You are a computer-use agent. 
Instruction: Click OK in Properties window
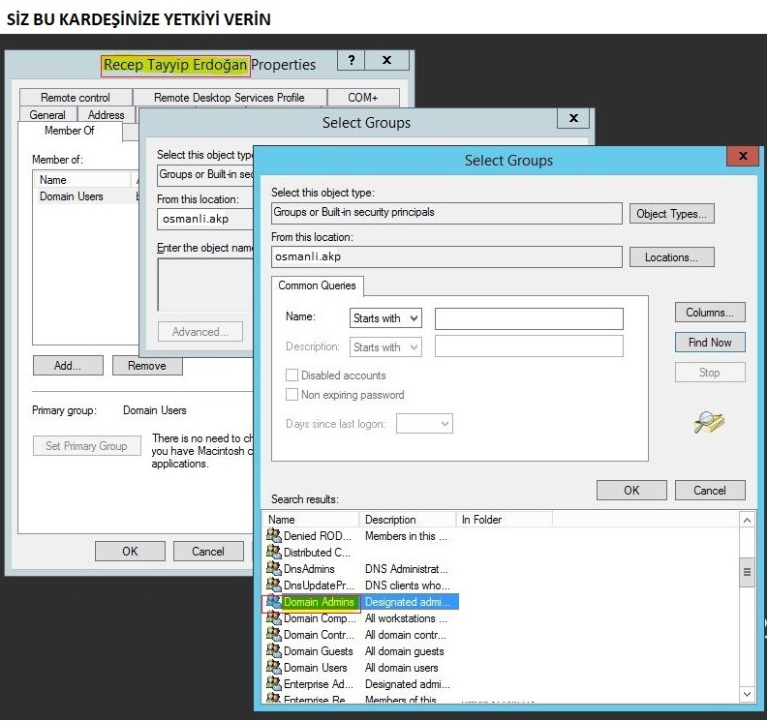tap(130, 552)
